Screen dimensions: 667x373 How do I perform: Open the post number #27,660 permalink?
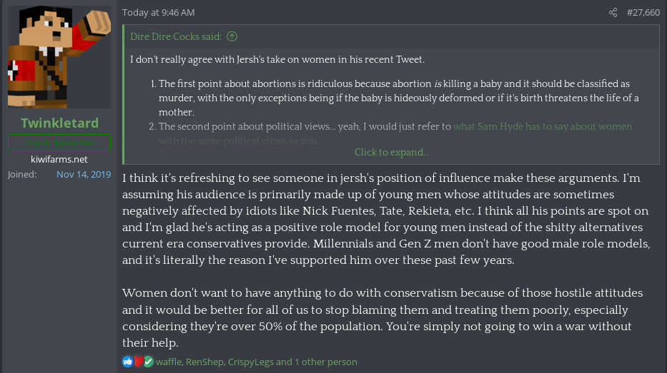point(642,13)
